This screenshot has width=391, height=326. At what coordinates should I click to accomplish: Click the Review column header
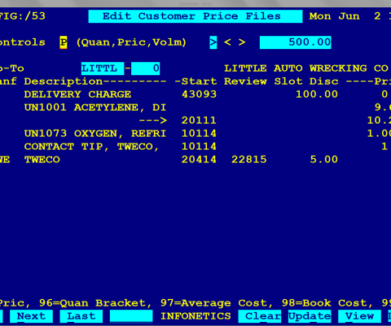pyautogui.click(x=245, y=81)
